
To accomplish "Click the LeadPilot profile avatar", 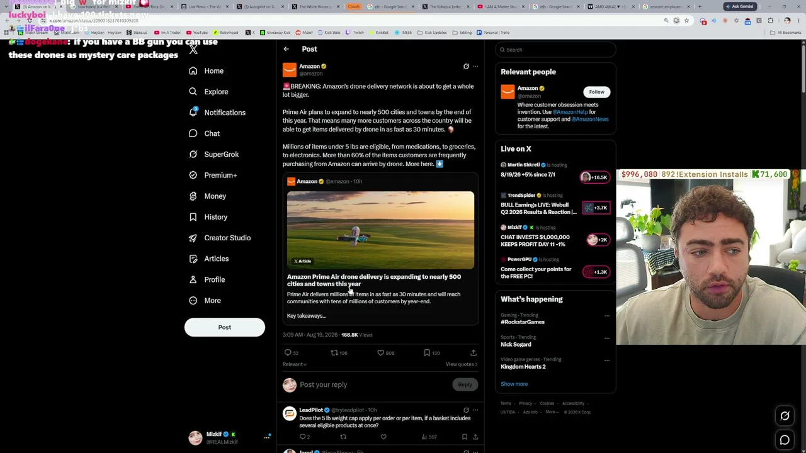I will coord(290,413).
